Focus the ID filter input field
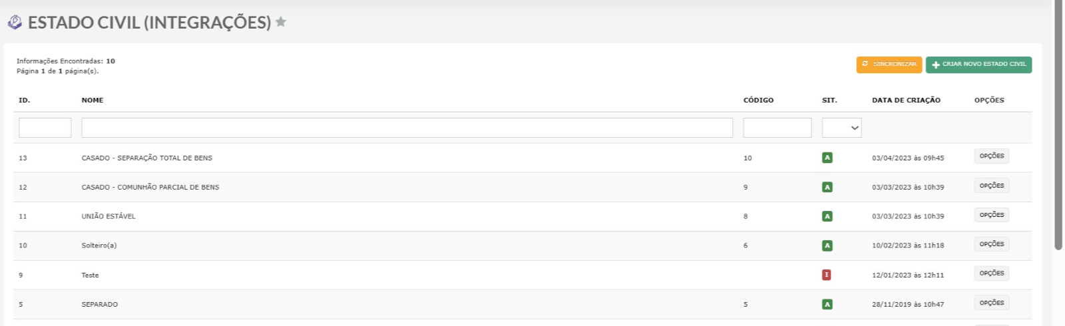Viewport: 1065px width, 326px height. (45, 128)
